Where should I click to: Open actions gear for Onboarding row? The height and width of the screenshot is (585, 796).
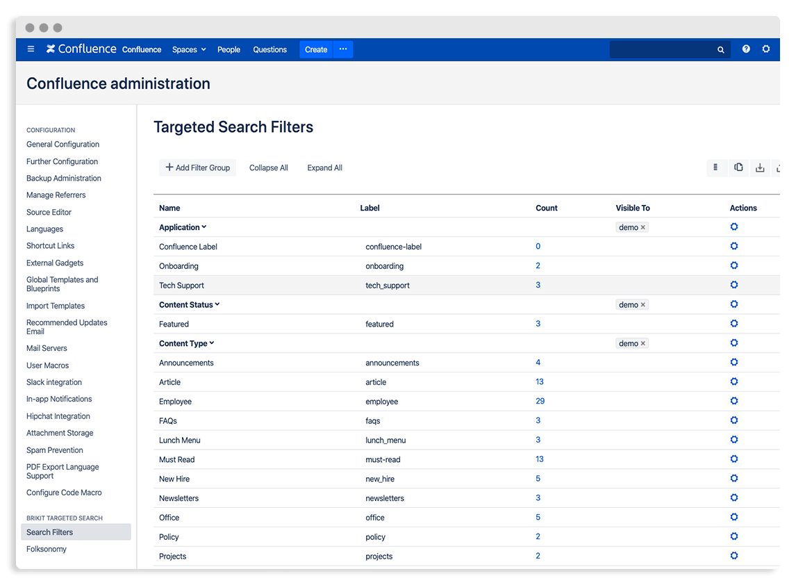coord(734,265)
